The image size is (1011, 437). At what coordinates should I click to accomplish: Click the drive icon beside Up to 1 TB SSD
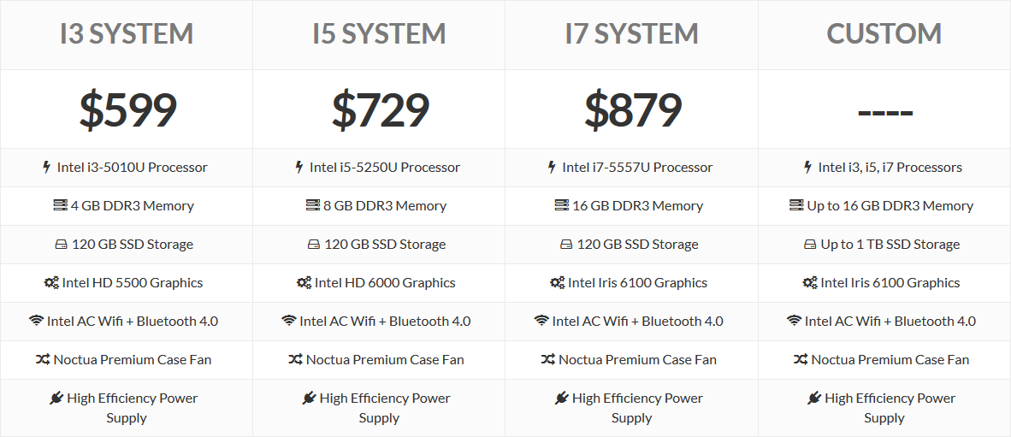[810, 245]
